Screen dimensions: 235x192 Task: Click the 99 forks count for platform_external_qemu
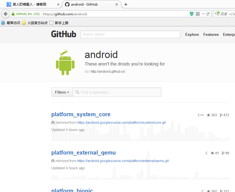point(225,153)
